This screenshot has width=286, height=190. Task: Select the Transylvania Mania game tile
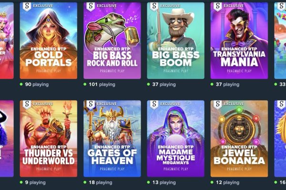[239, 40]
